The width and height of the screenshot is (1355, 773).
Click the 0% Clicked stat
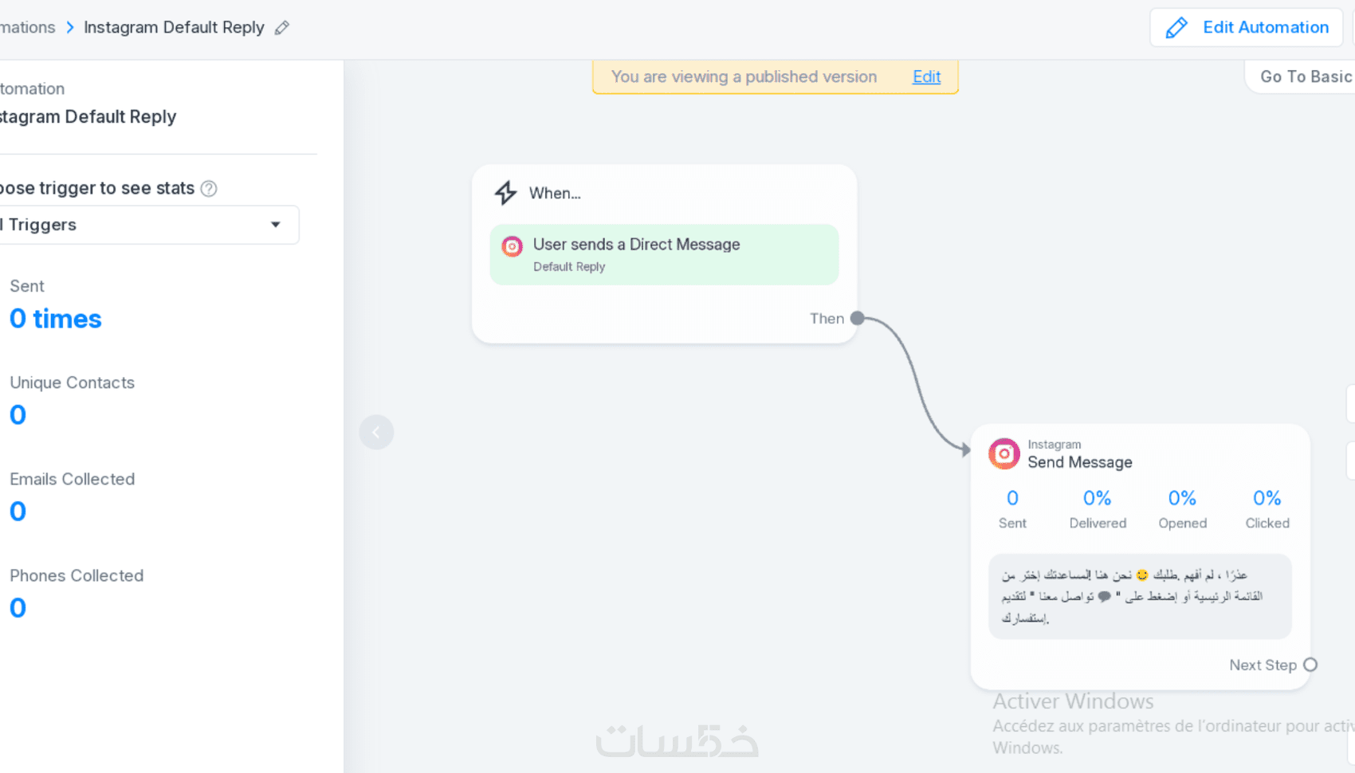[1267, 499]
